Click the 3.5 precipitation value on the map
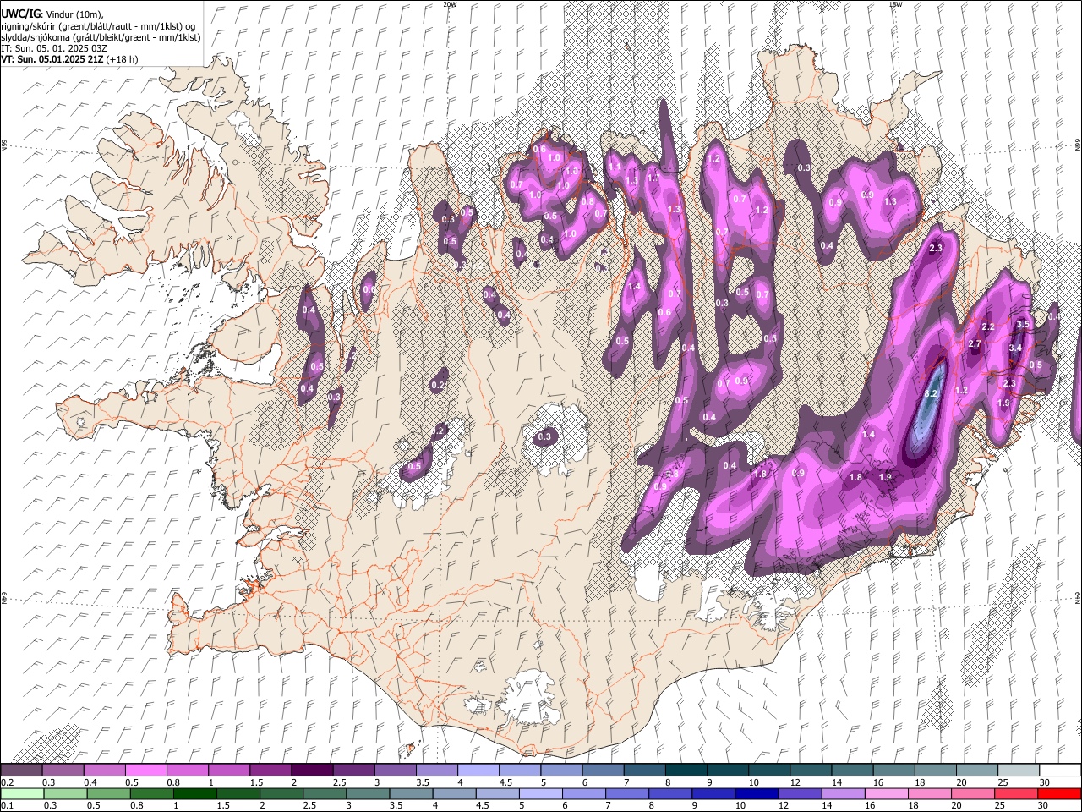Screen dimensions: 1082x812 1023,324
